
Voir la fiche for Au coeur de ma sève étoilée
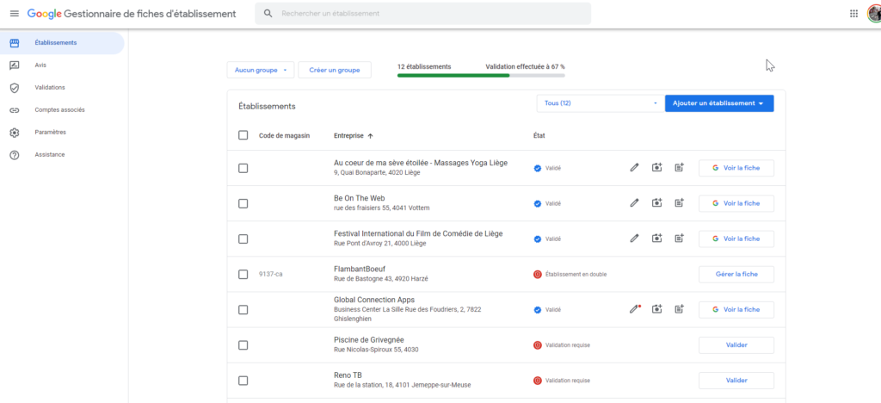(x=736, y=168)
